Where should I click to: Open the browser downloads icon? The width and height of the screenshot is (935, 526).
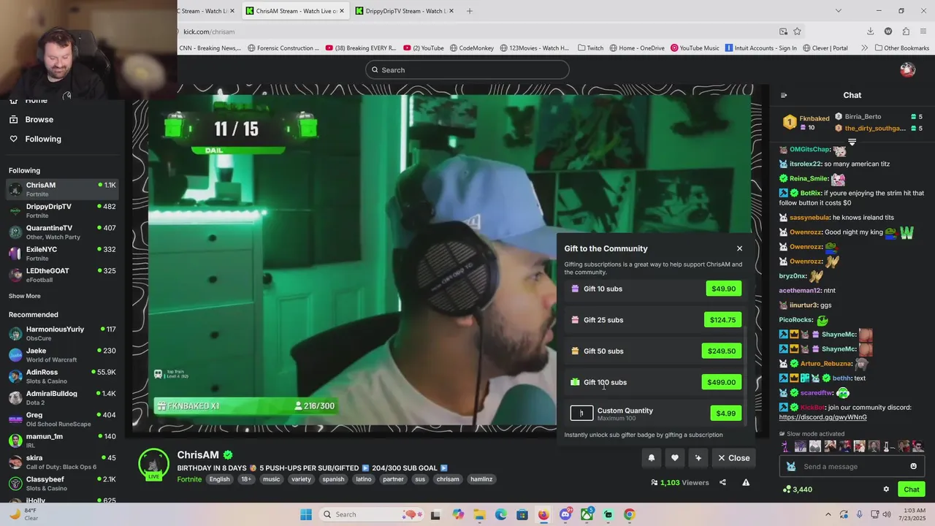tap(870, 31)
